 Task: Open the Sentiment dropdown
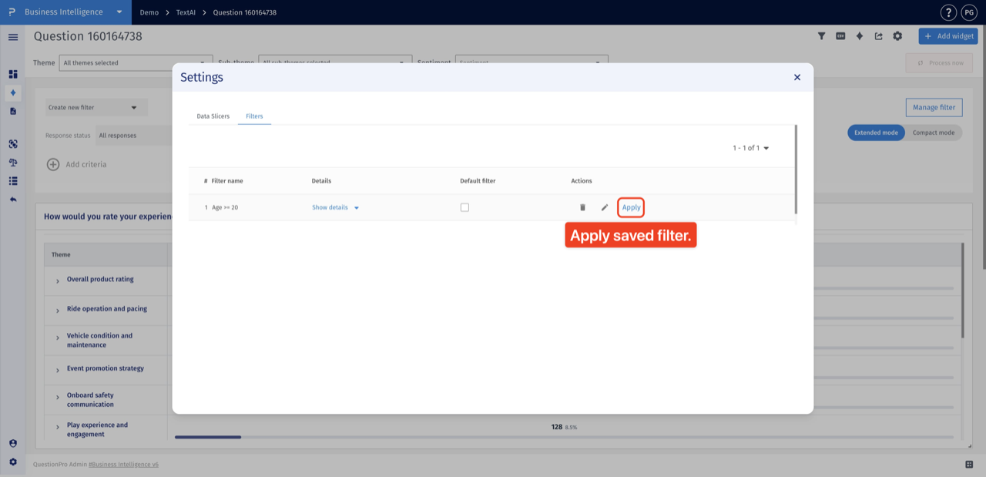pos(532,62)
